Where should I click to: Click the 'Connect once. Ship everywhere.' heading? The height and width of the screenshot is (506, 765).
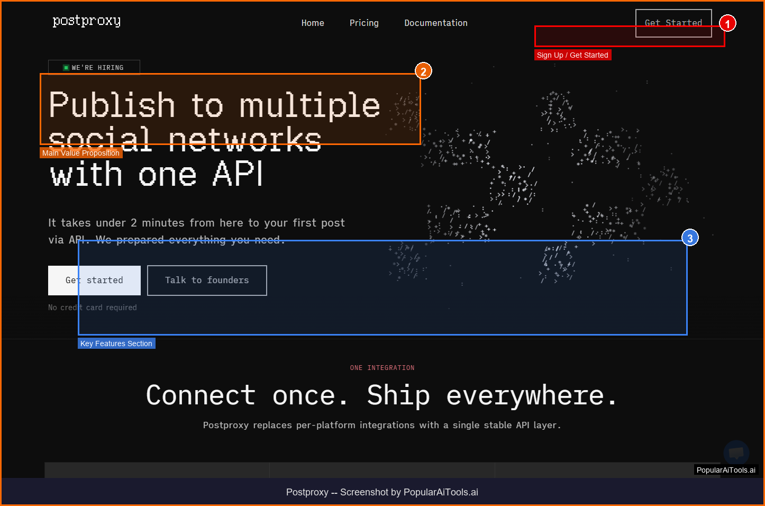coord(382,395)
